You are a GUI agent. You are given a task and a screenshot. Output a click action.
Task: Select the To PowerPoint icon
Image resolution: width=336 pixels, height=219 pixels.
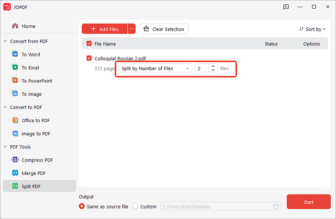pyautogui.click(x=15, y=81)
